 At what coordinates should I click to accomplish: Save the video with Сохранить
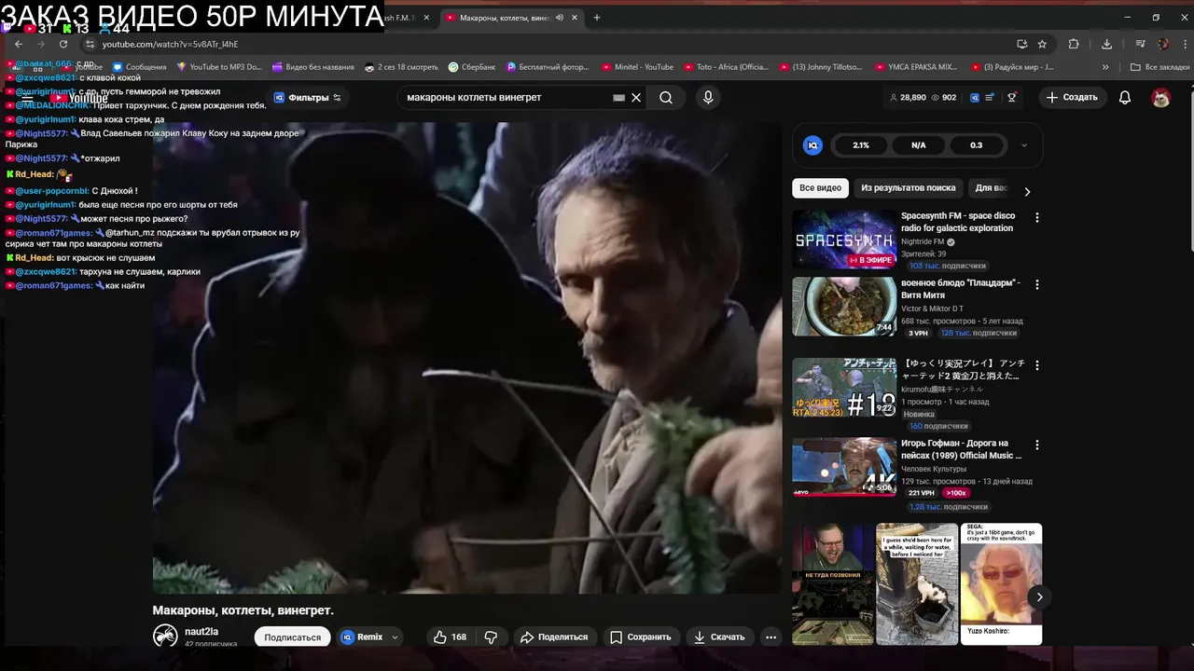(x=641, y=637)
